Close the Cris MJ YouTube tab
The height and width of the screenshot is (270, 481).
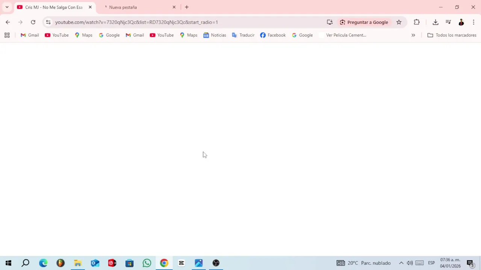tap(90, 7)
